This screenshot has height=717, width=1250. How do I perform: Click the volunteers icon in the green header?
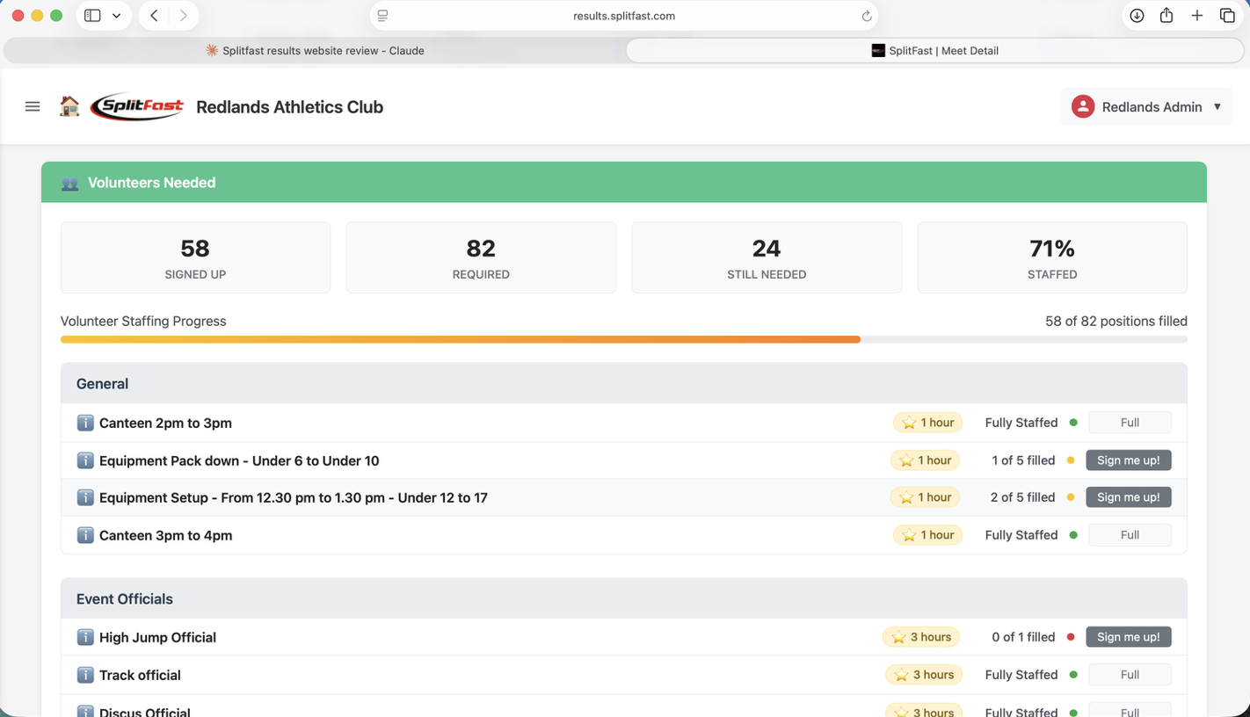(x=70, y=183)
